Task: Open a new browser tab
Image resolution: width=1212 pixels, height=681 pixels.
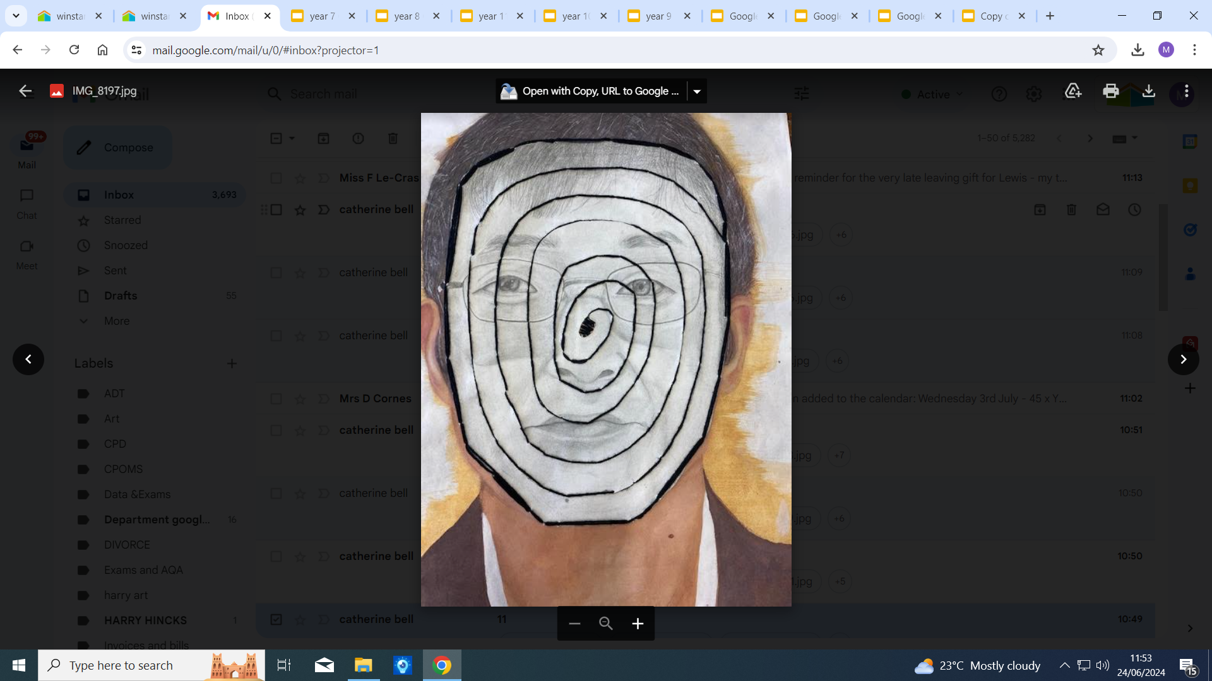Action: 1050,16
